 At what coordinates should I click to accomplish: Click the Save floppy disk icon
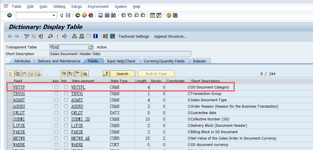click(68, 15)
